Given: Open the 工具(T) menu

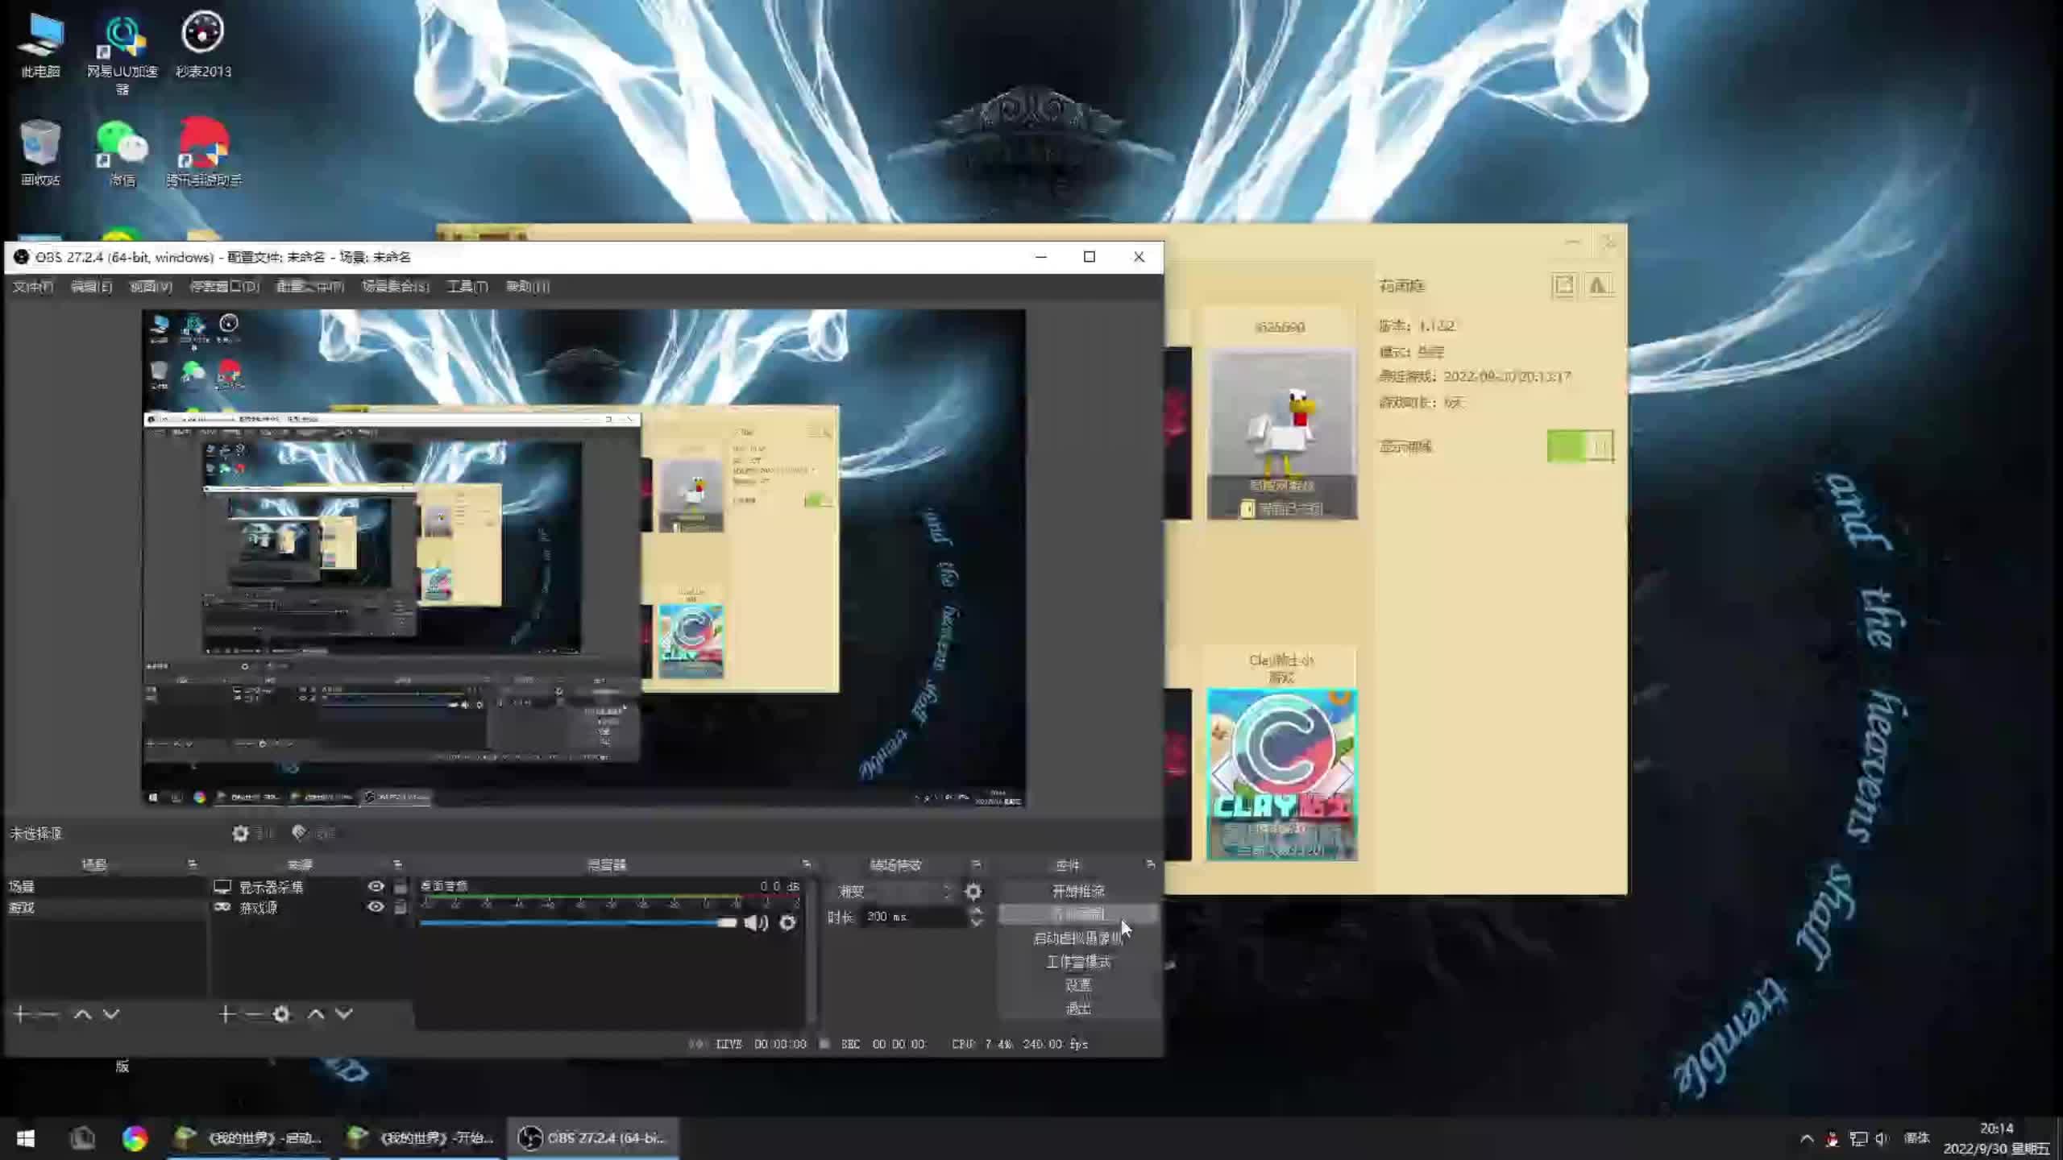Looking at the screenshot, I should tap(467, 287).
